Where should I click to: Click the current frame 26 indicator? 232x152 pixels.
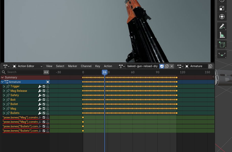click(105, 72)
